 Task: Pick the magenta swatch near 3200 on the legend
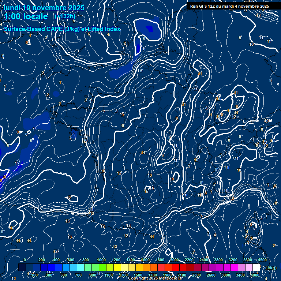point(234,267)
